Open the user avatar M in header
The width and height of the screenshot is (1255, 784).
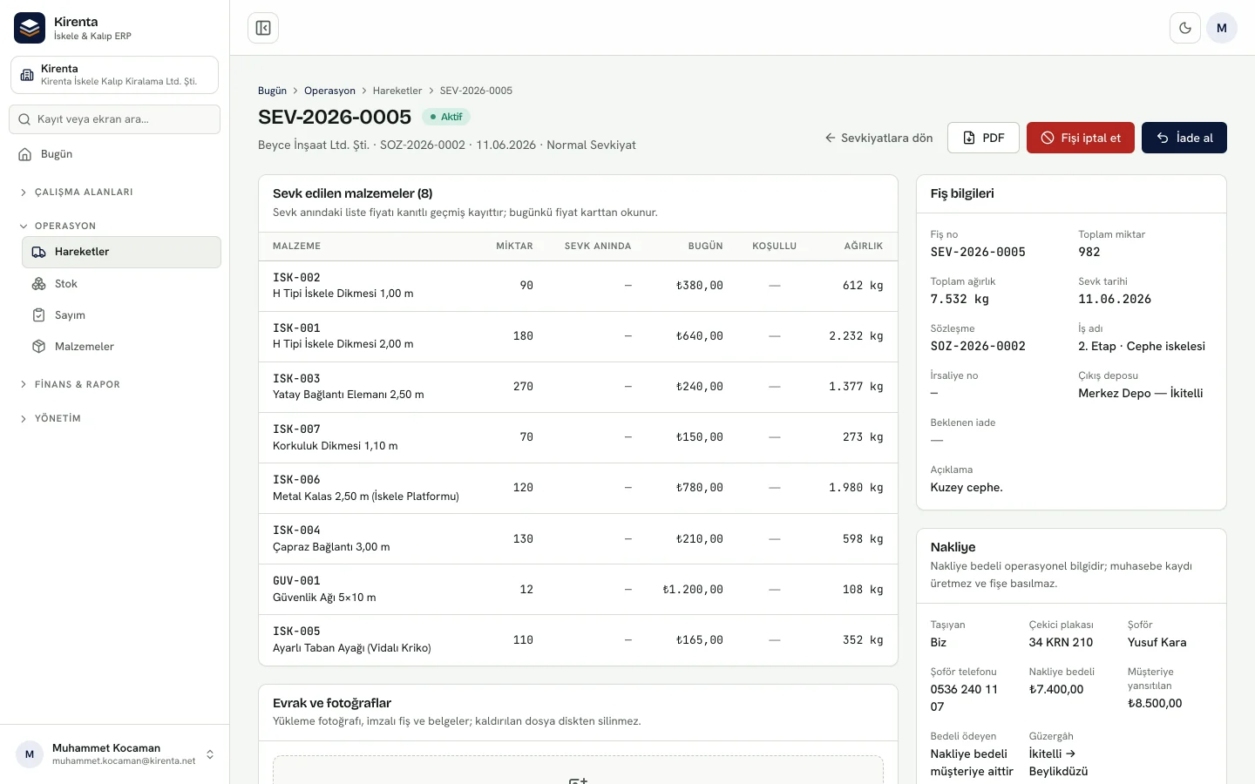(x=1222, y=28)
